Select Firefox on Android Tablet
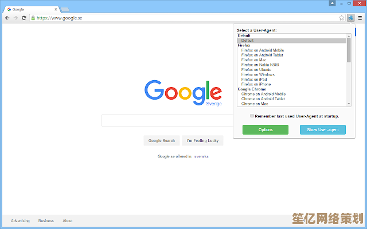Screen dimensions: 367x229 pyautogui.click(x=292, y=55)
